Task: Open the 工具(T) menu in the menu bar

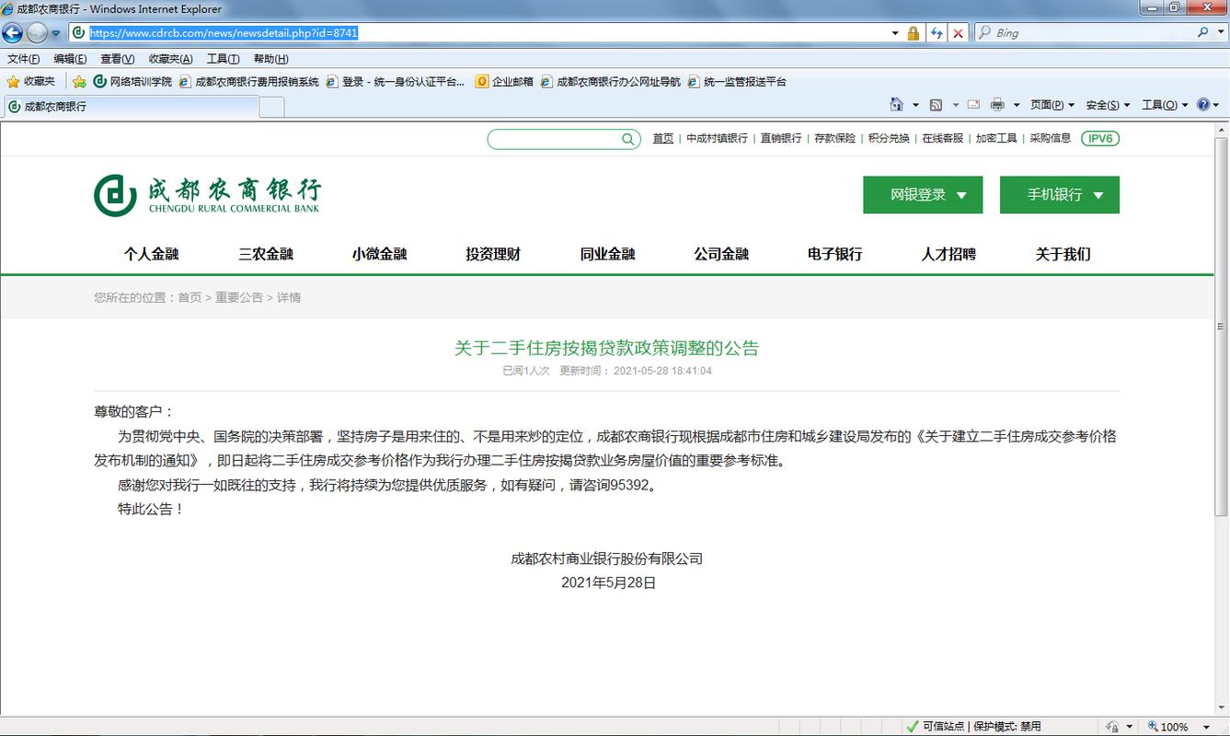Action: 223,58
